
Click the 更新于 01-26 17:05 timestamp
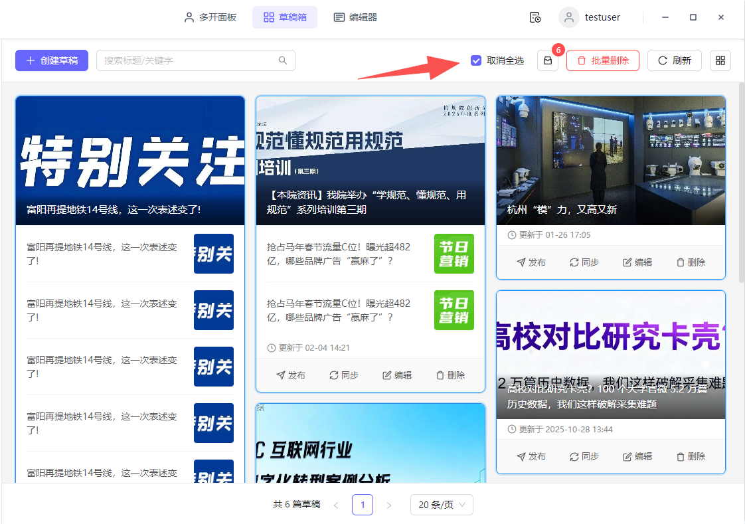tap(548, 234)
